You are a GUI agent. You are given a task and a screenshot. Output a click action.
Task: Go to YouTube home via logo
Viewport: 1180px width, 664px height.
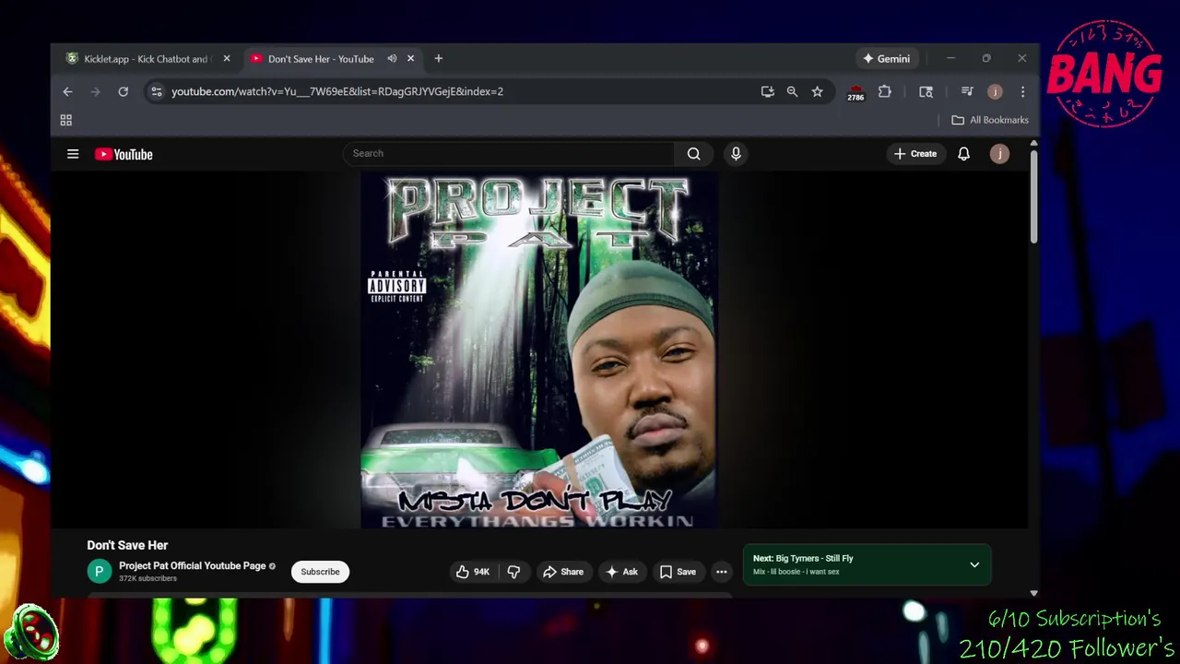124,154
